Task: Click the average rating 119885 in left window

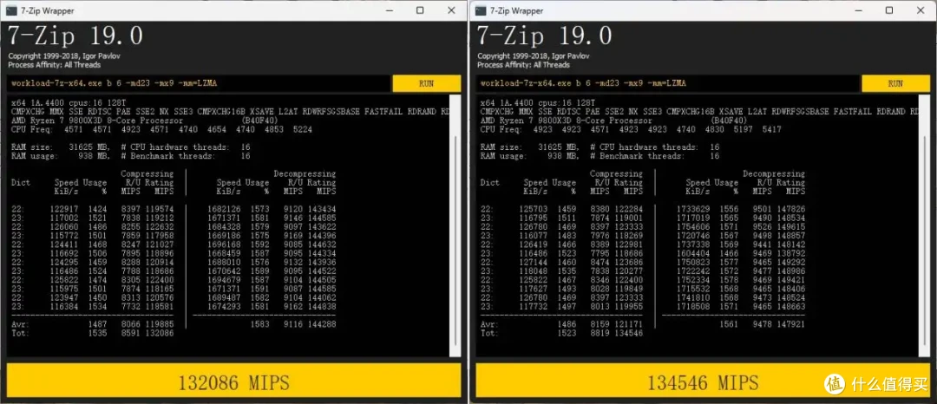Action: [x=158, y=324]
